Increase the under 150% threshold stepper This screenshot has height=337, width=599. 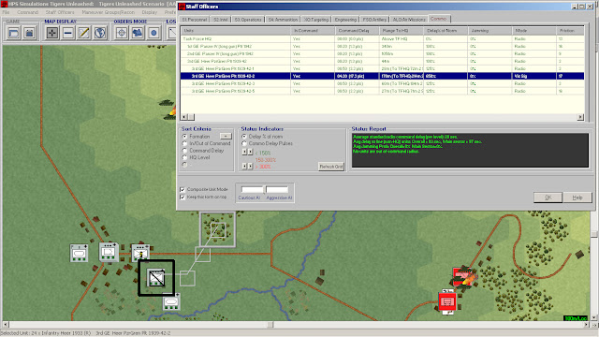(250, 152)
